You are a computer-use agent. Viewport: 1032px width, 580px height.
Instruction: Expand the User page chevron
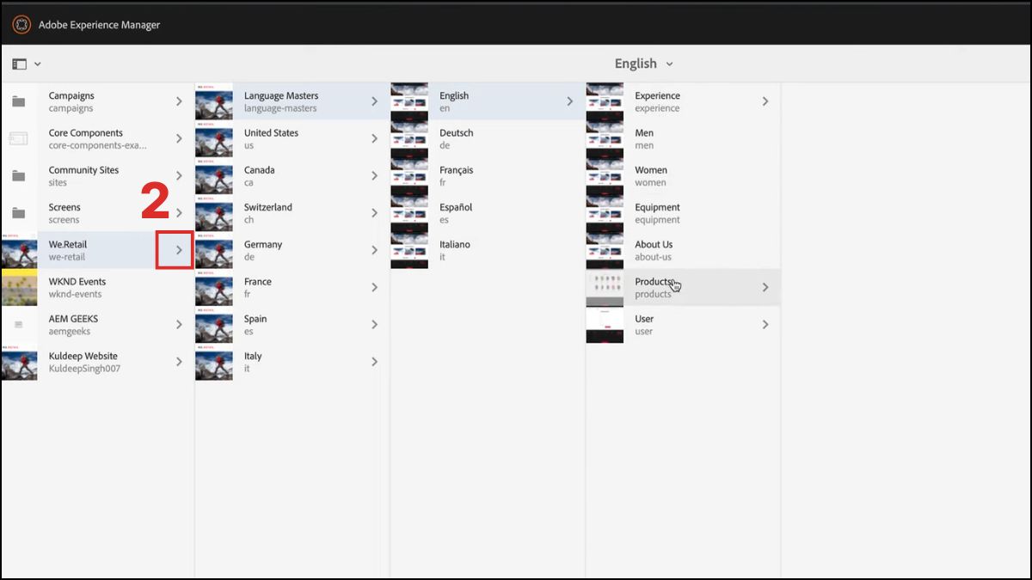click(765, 325)
